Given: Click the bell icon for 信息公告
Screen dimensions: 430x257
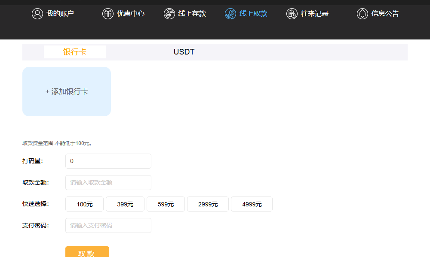Looking at the screenshot, I should click(x=362, y=14).
